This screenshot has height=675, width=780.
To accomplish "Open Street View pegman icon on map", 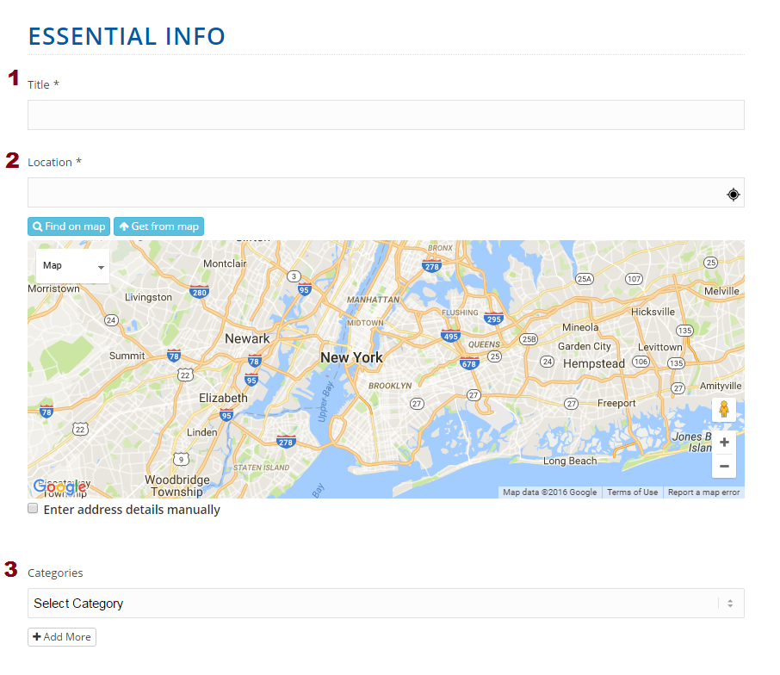I will point(724,409).
